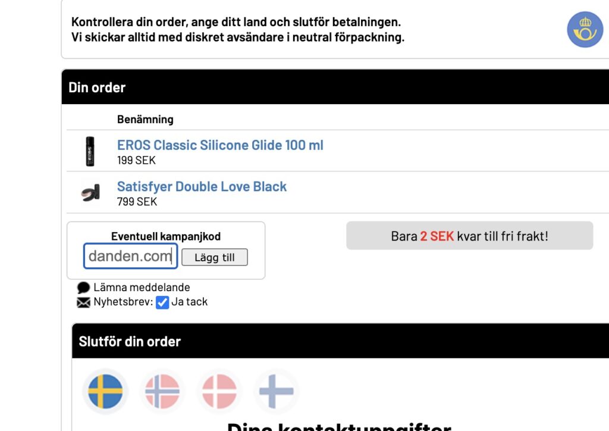Select the Finnish flag country icon
Image resolution: width=609 pixels, height=431 pixels.
coord(276,391)
